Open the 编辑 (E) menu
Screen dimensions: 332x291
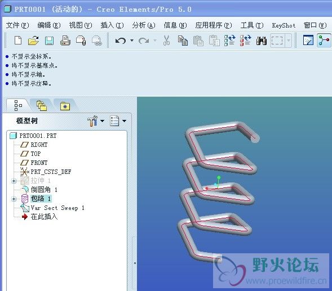49,25
